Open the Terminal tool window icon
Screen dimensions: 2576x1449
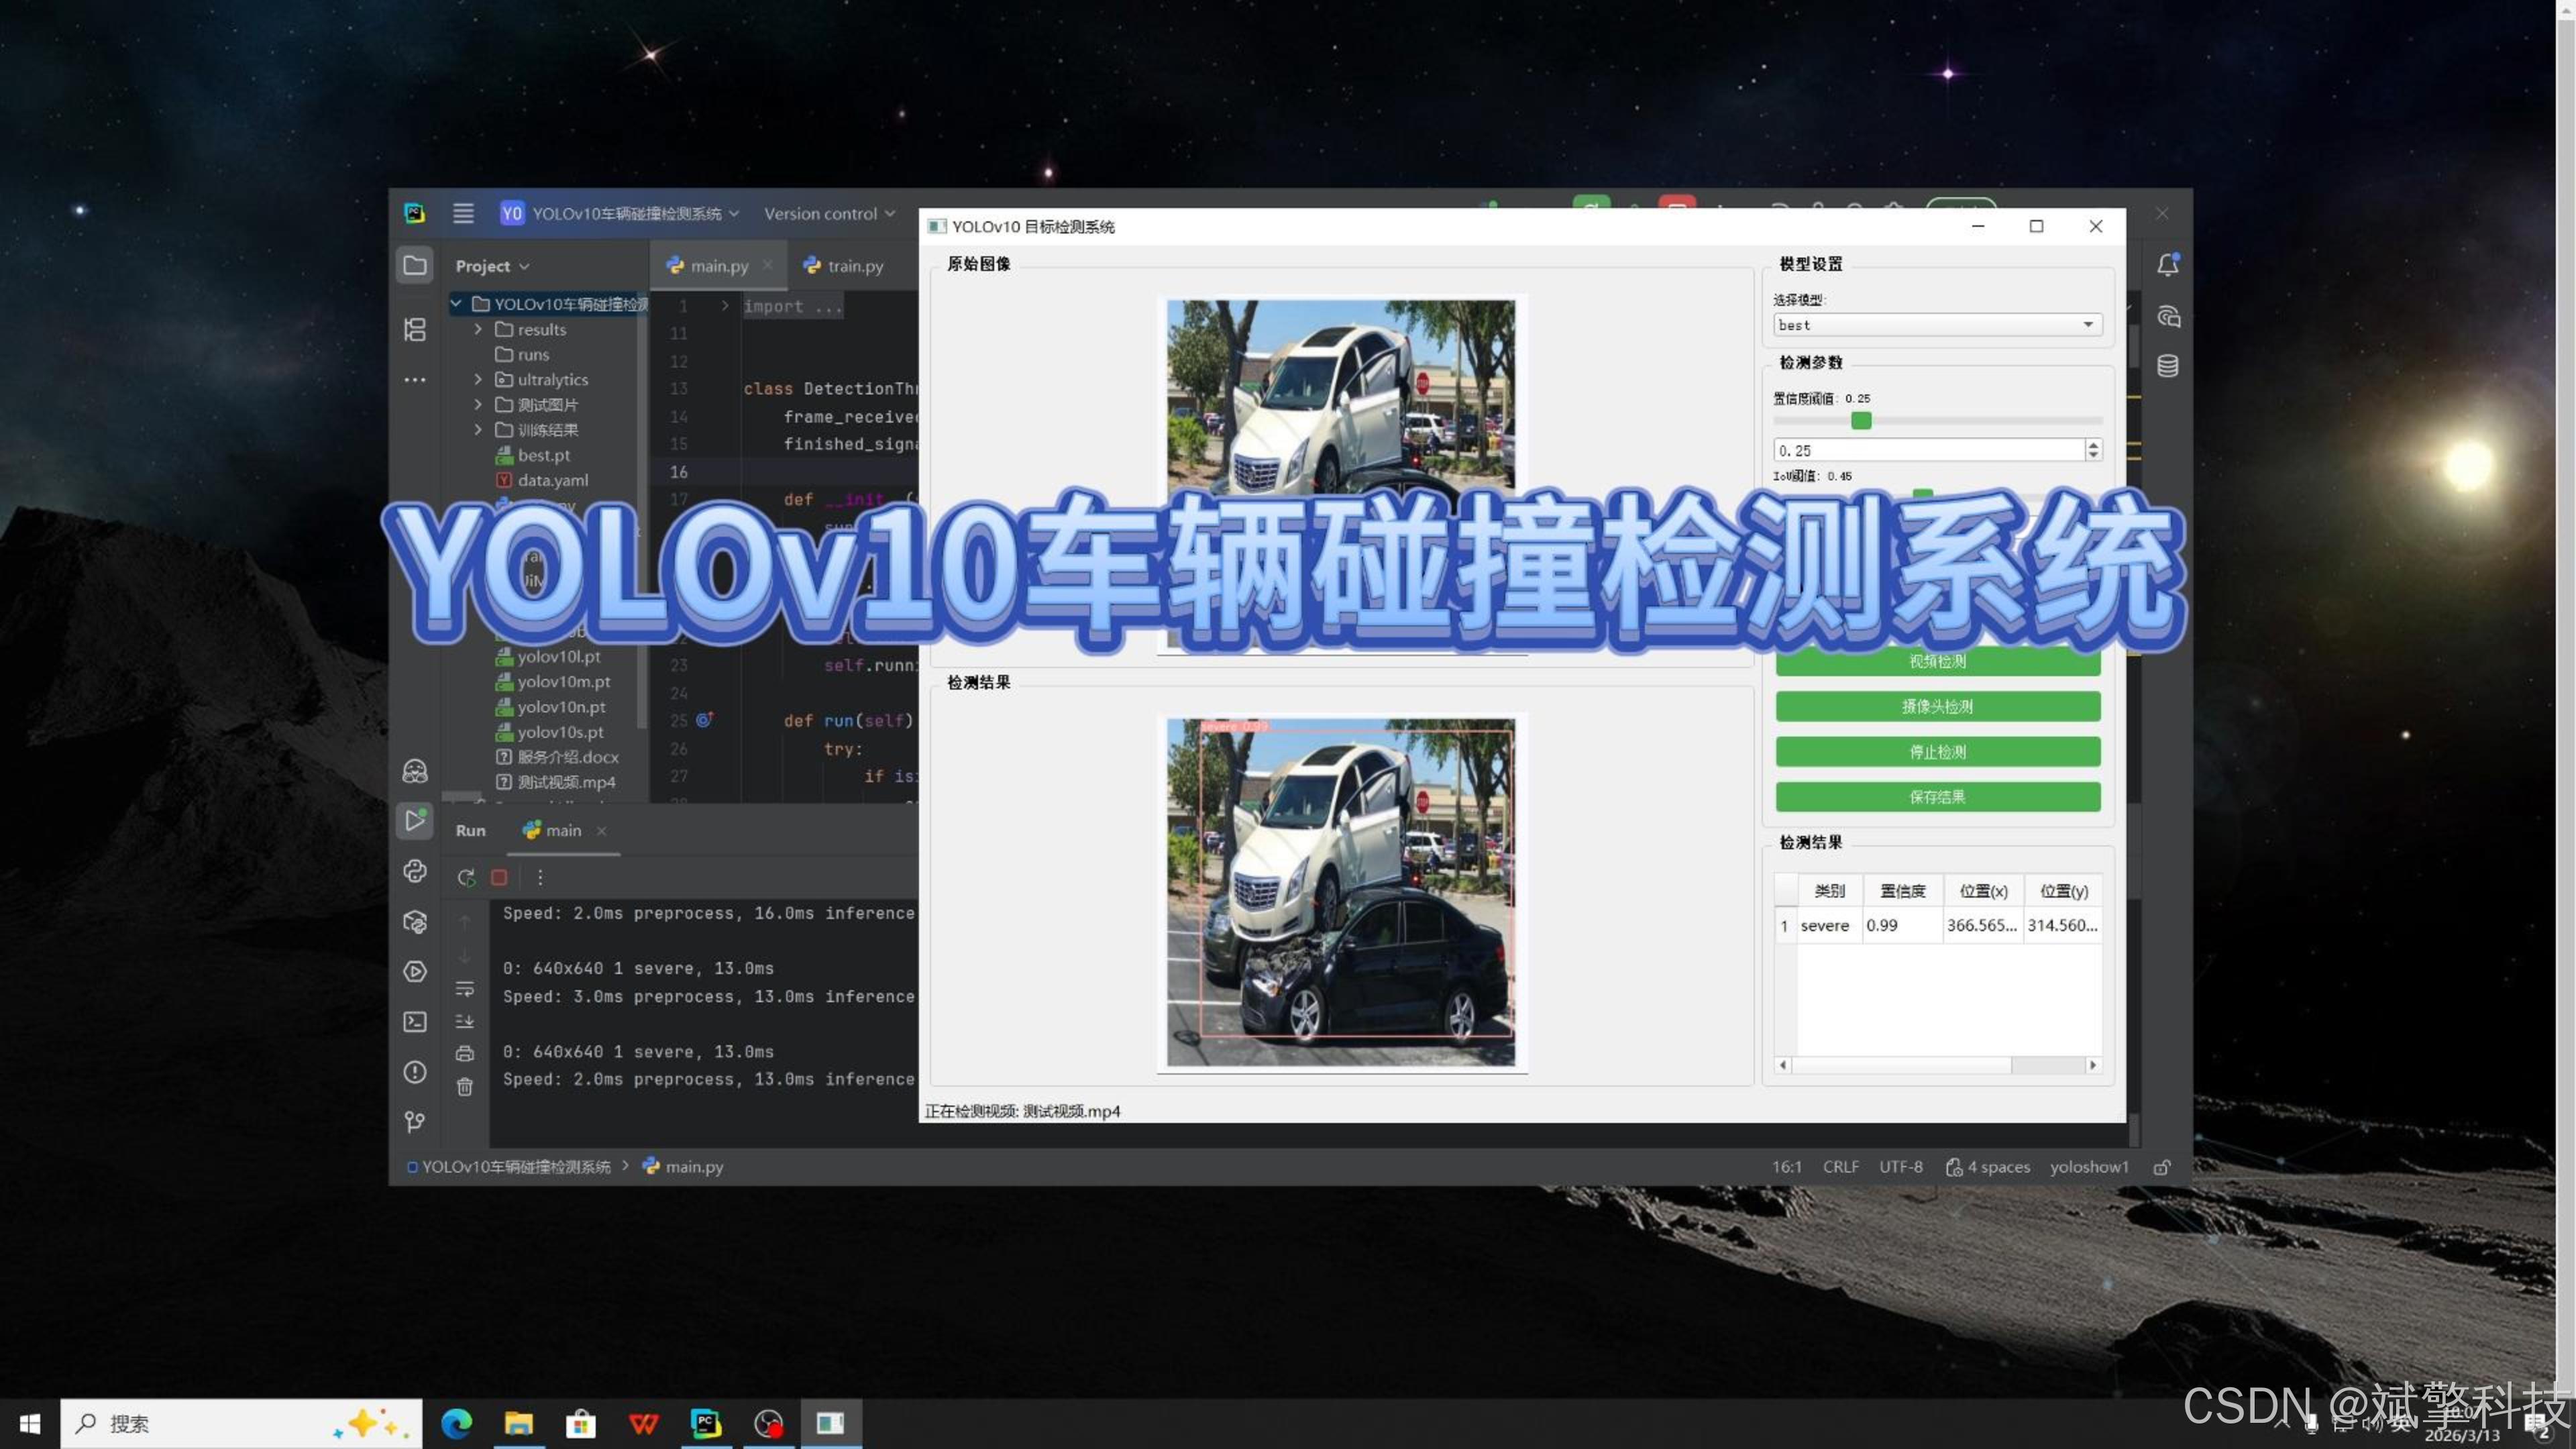pos(415,1021)
